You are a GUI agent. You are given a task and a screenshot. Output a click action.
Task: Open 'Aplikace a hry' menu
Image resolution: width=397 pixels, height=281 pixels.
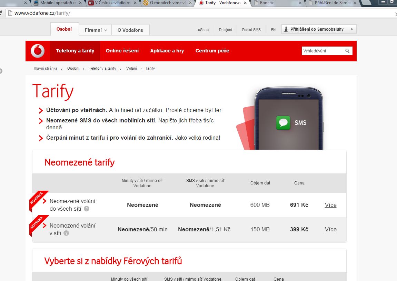click(167, 51)
